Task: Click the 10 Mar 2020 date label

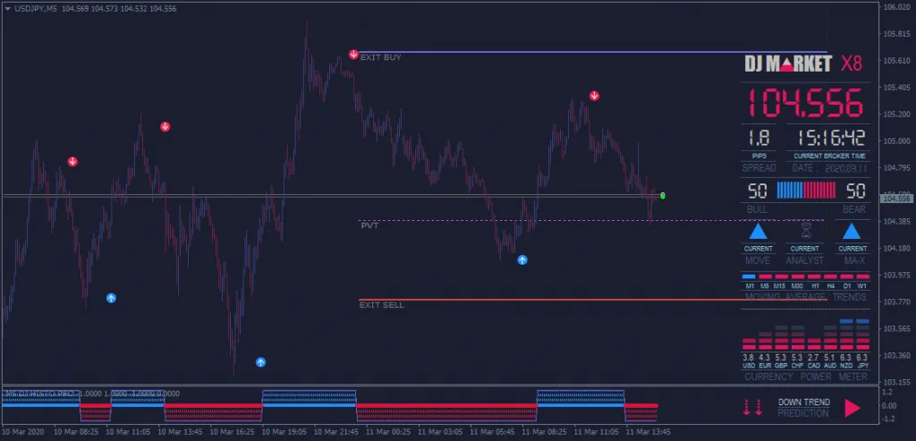Action: pos(23,432)
